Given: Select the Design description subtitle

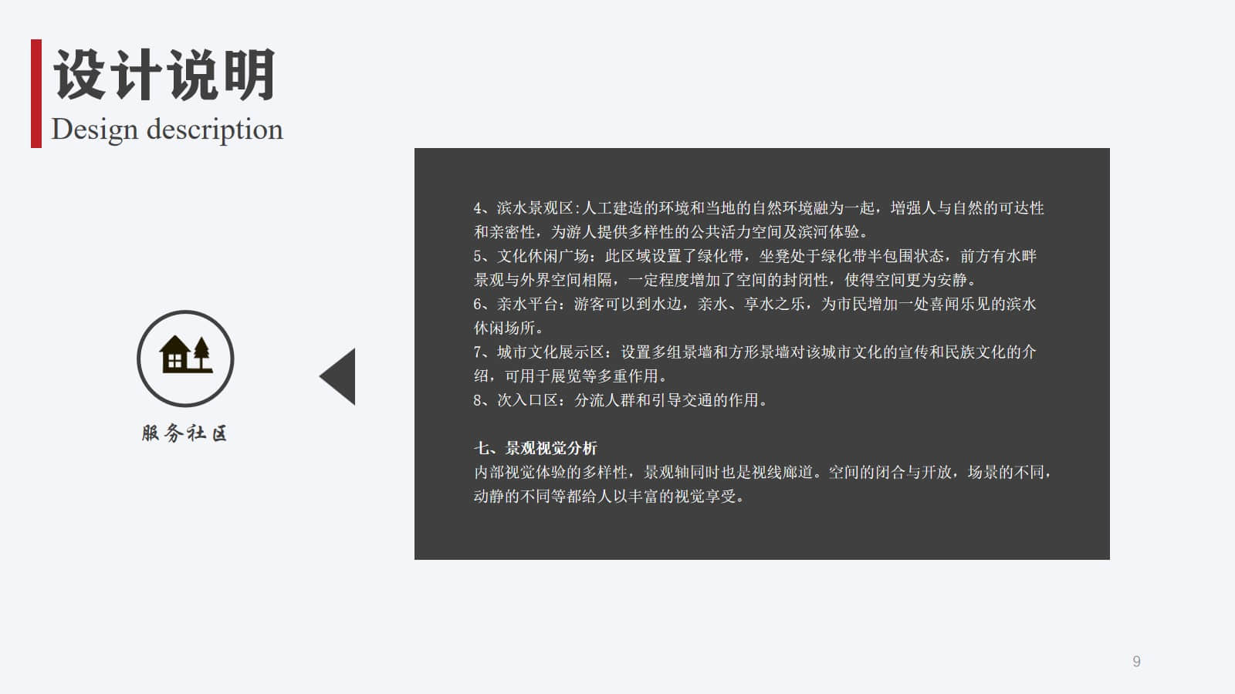Looking at the screenshot, I should (167, 130).
